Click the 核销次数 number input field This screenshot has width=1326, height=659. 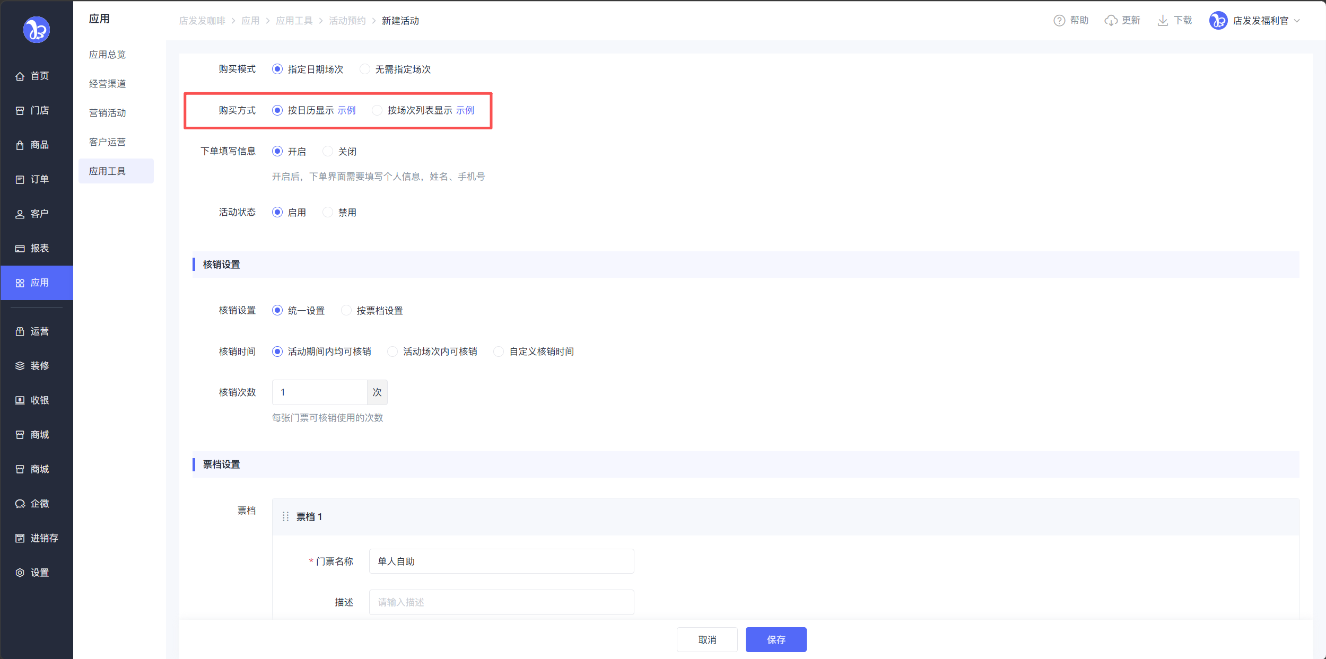(319, 392)
